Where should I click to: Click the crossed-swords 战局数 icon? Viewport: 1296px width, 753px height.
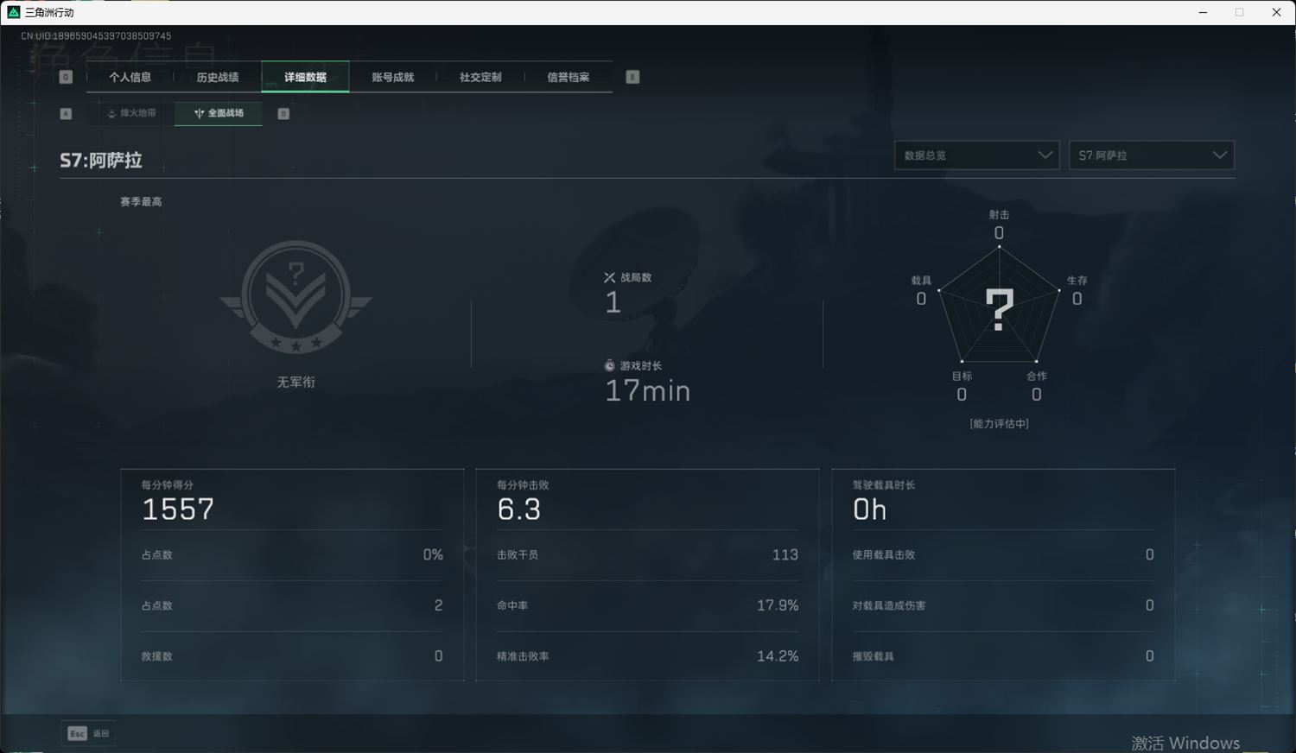[609, 277]
